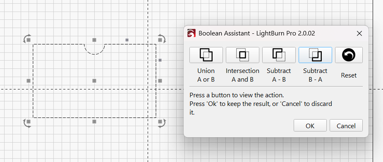Discard the boolean result with Cancel

pos(346,125)
